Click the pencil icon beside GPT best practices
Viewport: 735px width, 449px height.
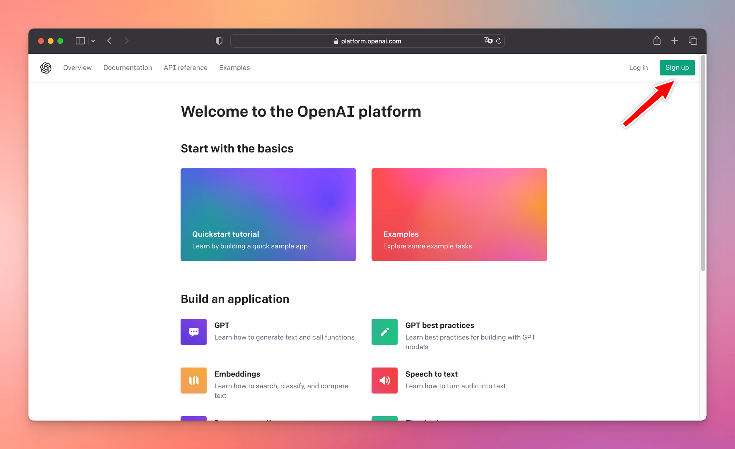(384, 332)
